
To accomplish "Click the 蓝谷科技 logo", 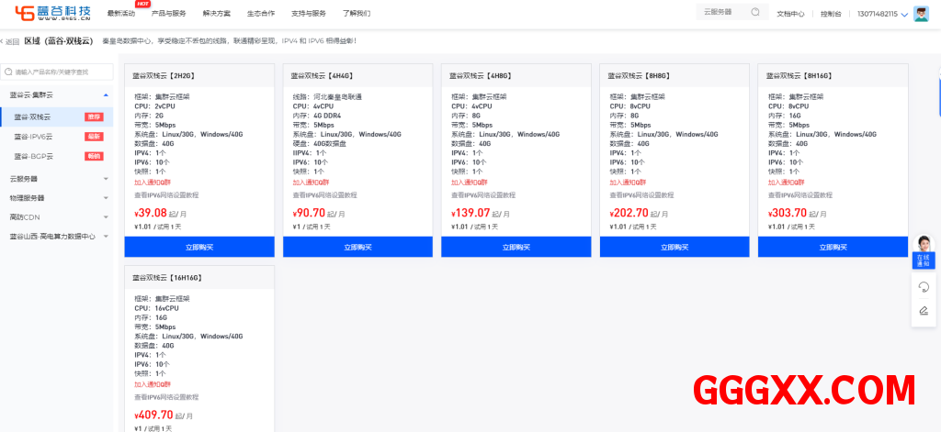I will [x=53, y=13].
